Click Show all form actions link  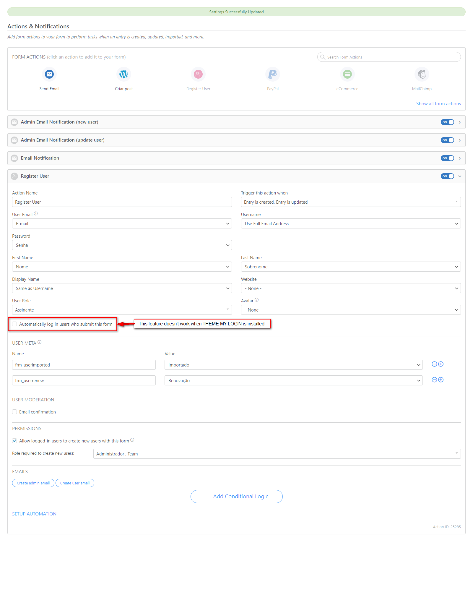pos(438,104)
